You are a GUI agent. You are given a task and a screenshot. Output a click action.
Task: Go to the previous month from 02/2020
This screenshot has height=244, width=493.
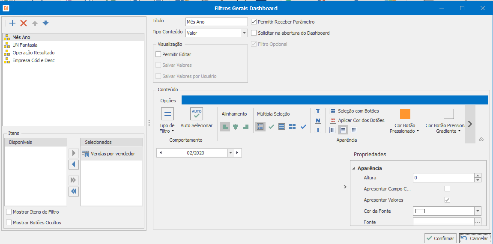pyautogui.click(x=161, y=153)
